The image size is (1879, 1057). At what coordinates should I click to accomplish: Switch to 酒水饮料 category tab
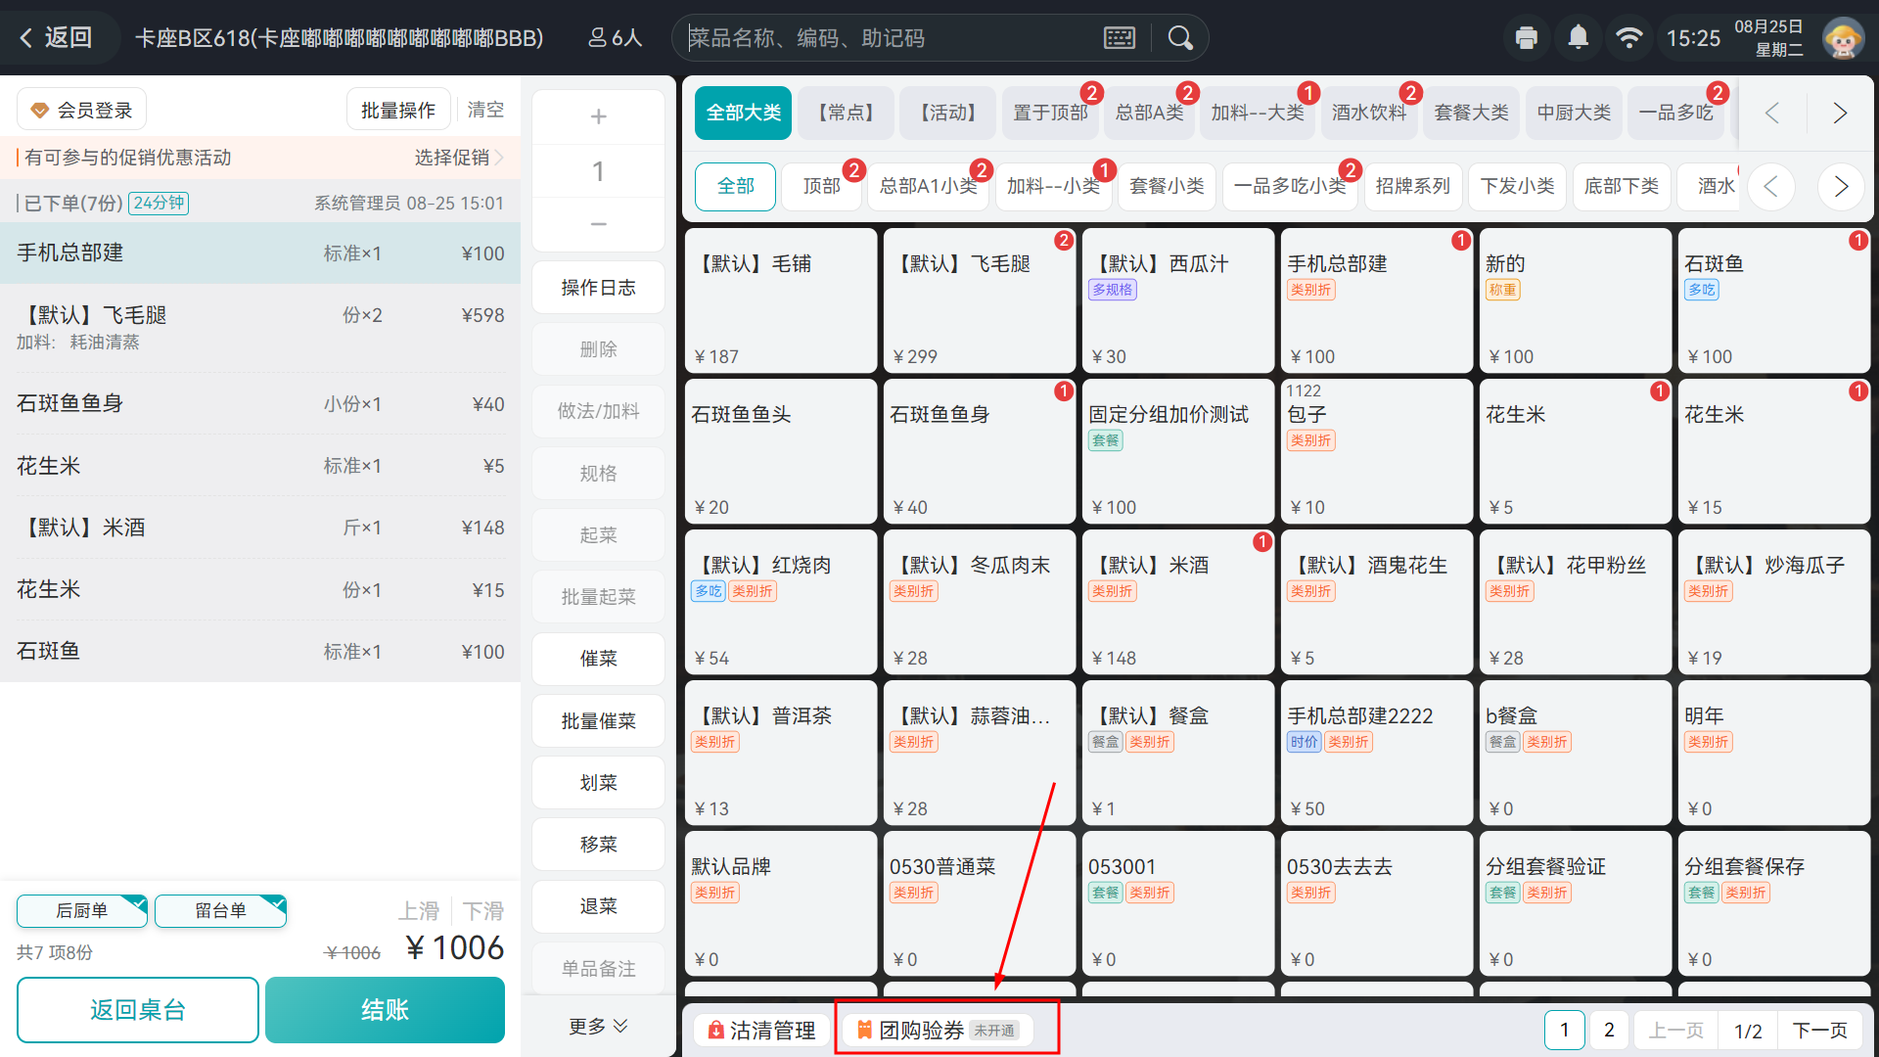(x=1368, y=113)
